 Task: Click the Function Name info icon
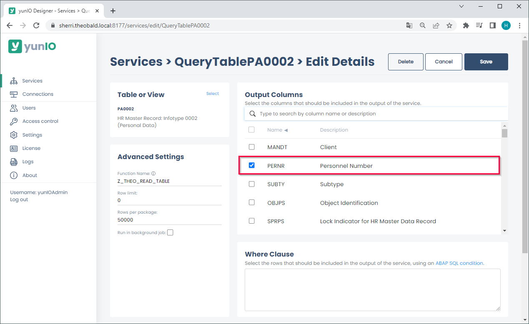(x=153, y=174)
